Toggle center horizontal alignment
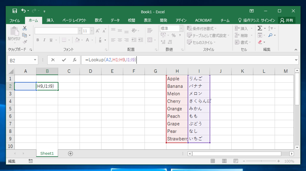The width and height of the screenshot is (306, 171). (x=120, y=40)
